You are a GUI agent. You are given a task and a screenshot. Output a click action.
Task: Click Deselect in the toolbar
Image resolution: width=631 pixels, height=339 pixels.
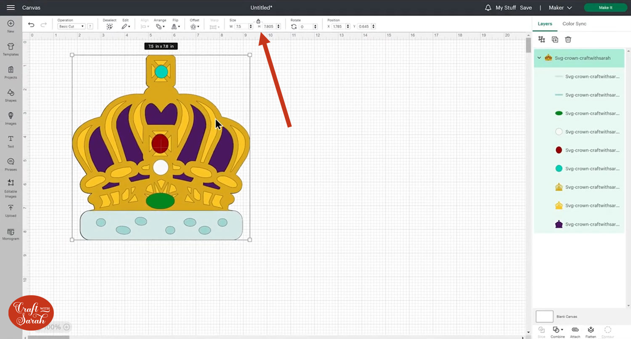(x=109, y=26)
